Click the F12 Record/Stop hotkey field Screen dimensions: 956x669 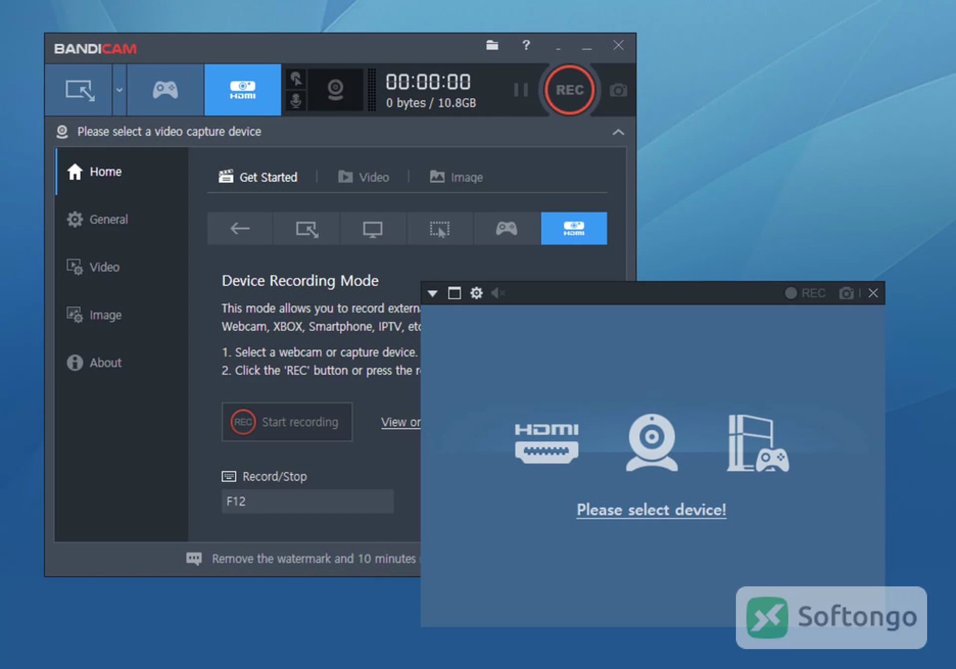[308, 501]
